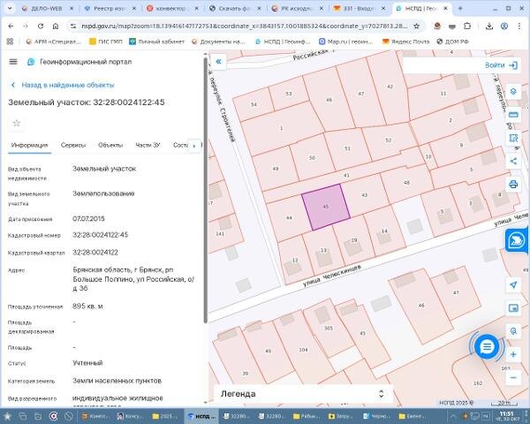The image size is (530, 424).
Task: Open the Личный кабинет bookmark
Action: pos(157,42)
